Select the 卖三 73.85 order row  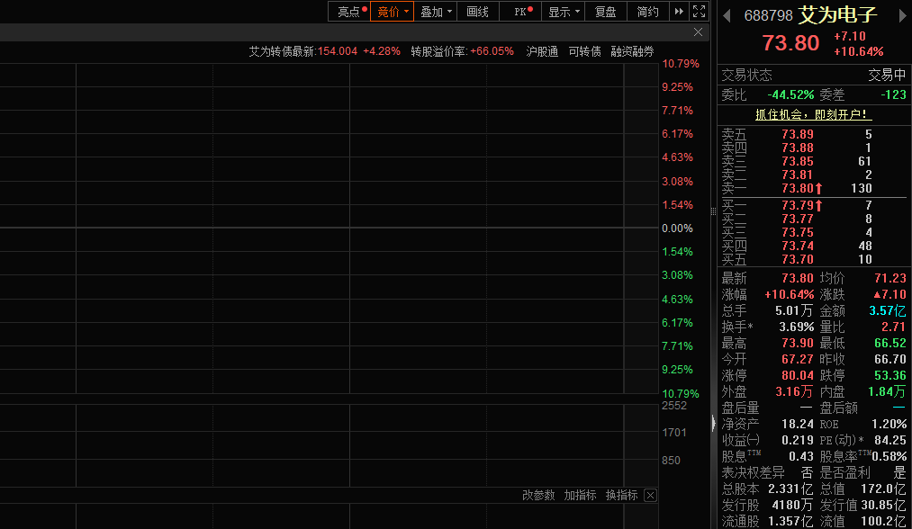(x=814, y=162)
